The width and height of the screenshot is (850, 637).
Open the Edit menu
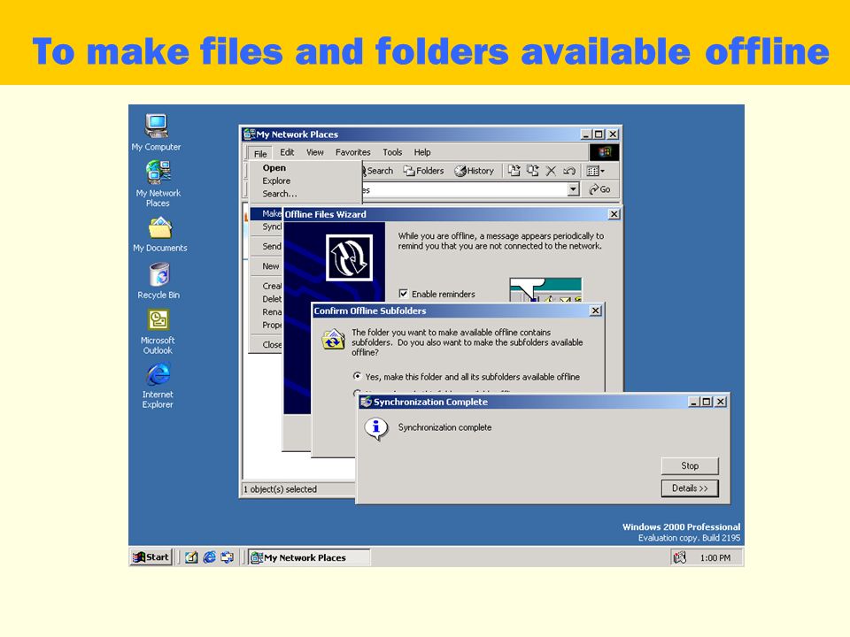(x=287, y=152)
